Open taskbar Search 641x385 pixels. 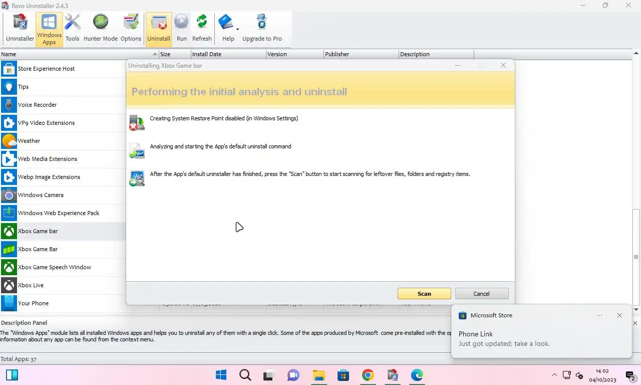(245, 375)
